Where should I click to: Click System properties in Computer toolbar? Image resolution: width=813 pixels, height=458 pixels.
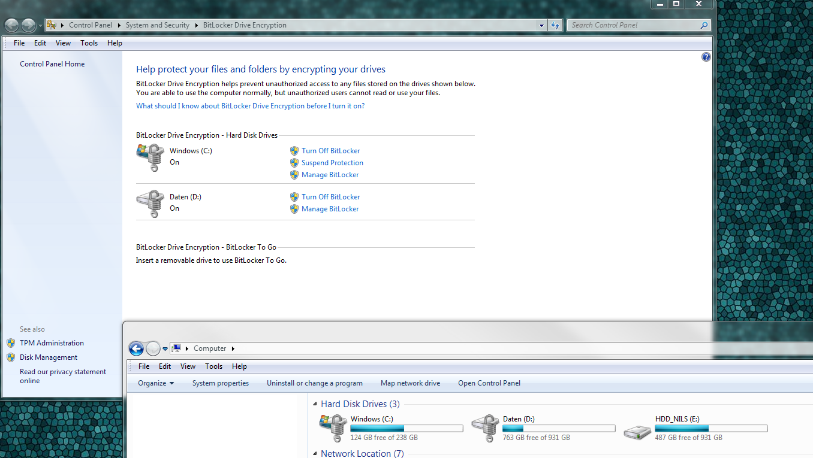(221, 383)
